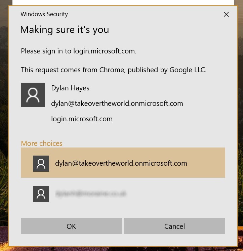Confirm sign-in with the OK button
Screen dimensions: 243x251
pyautogui.click(x=71, y=226)
